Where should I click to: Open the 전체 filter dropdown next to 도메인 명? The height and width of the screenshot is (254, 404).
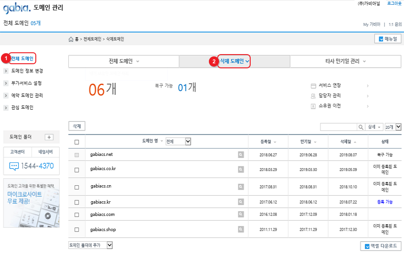(x=178, y=141)
